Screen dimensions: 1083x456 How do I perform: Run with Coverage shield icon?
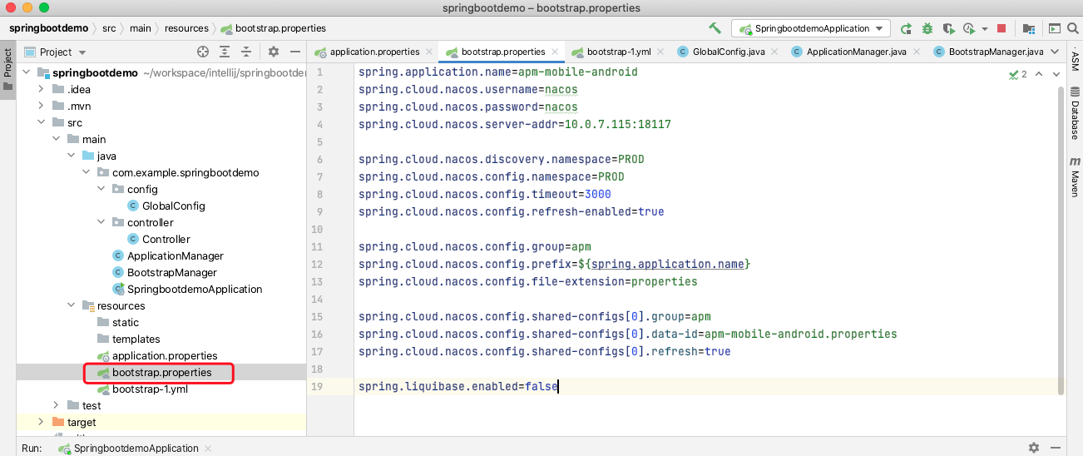pyautogui.click(x=948, y=28)
